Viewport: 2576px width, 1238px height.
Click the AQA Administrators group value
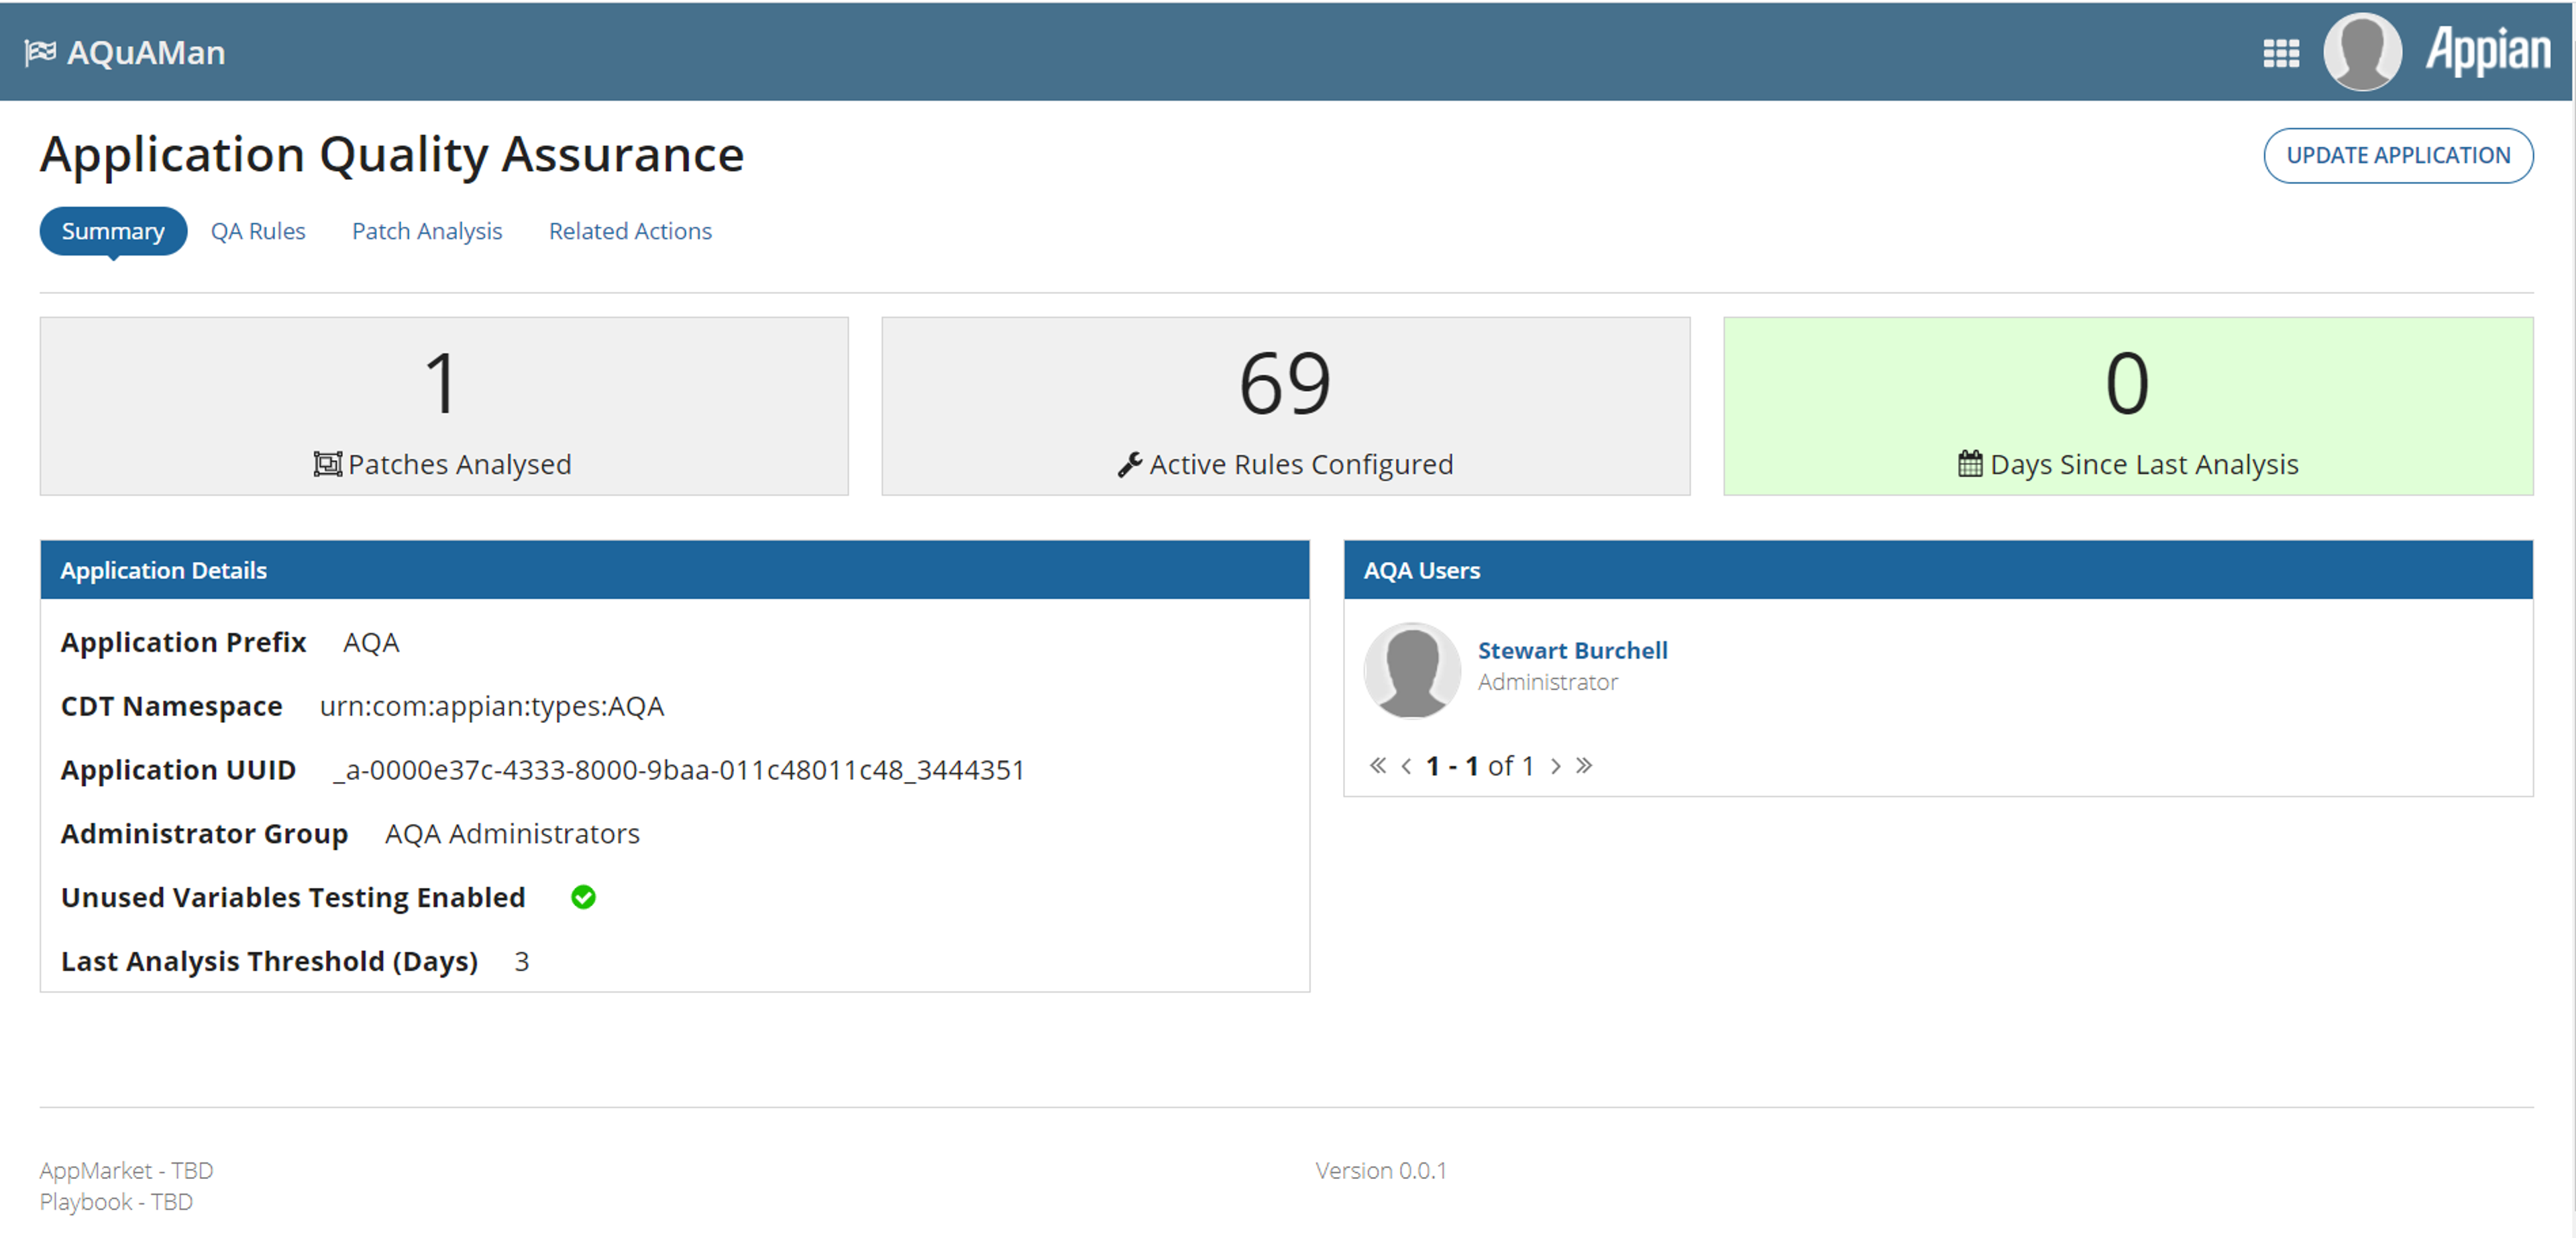[x=512, y=833]
